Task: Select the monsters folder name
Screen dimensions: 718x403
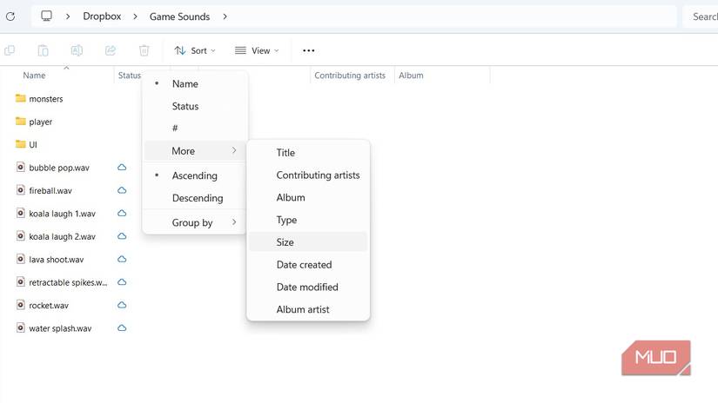Action: pyautogui.click(x=46, y=99)
